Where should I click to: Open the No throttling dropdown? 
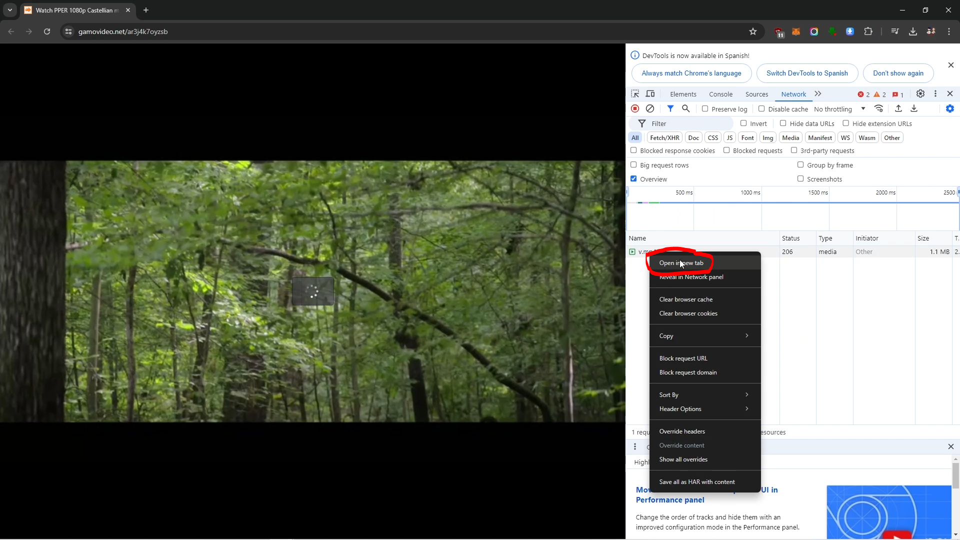(839, 109)
